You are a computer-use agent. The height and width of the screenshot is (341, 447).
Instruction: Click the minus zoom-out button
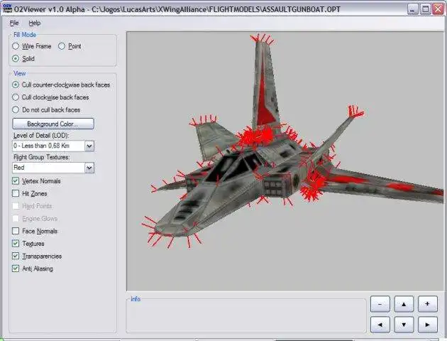(380, 304)
